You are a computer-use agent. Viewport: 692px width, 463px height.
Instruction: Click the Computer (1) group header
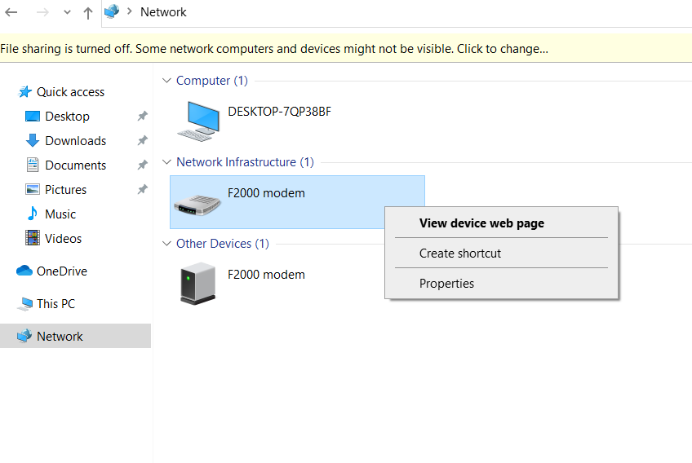pyautogui.click(x=212, y=81)
